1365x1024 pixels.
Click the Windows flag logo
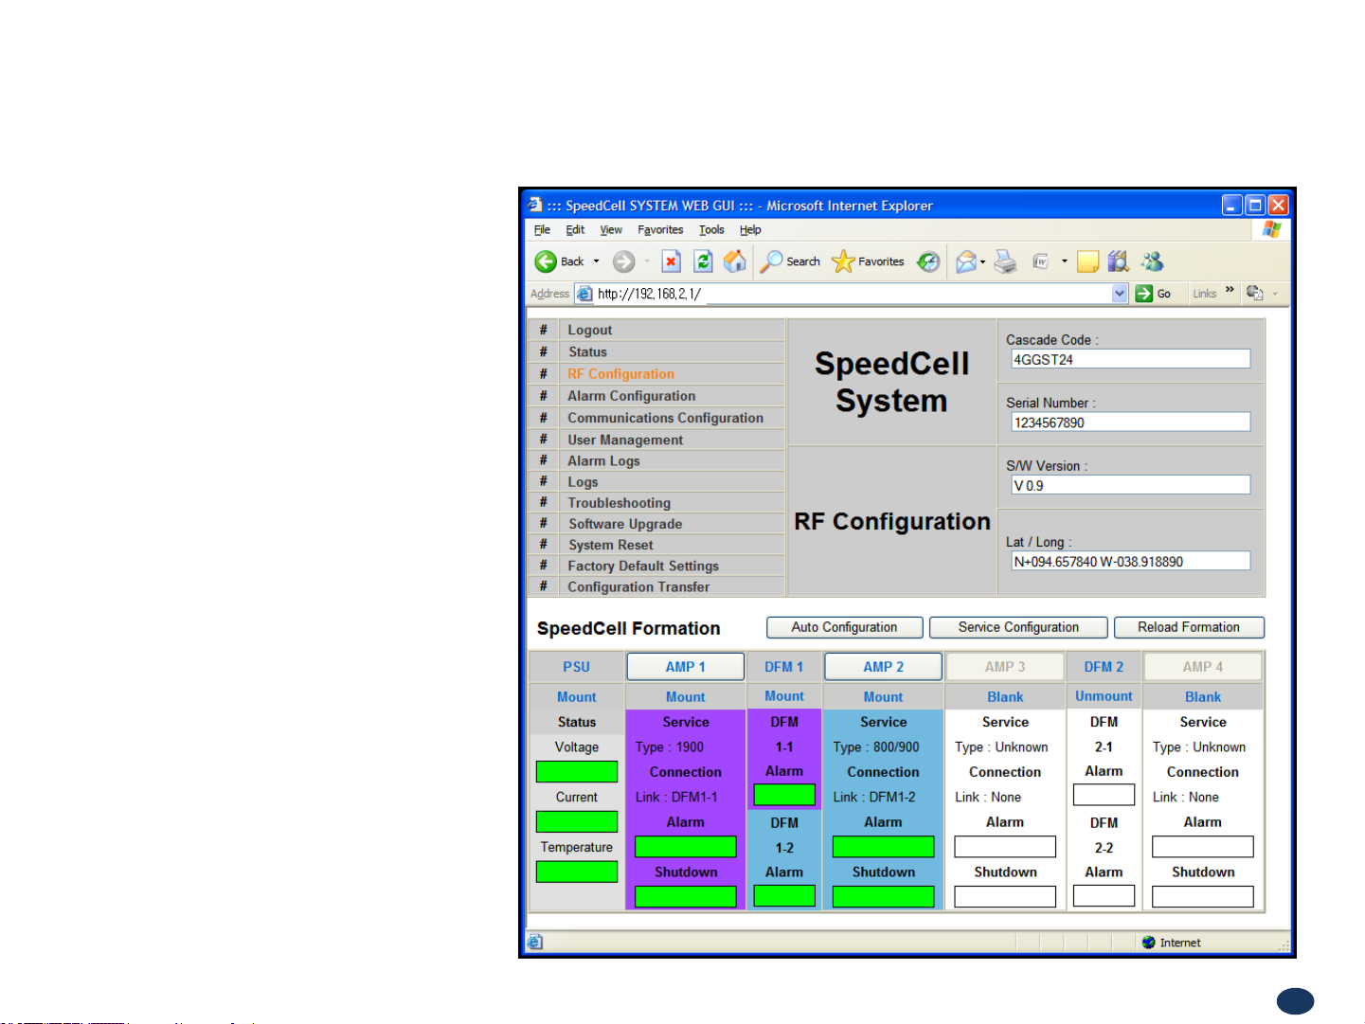[1271, 229]
